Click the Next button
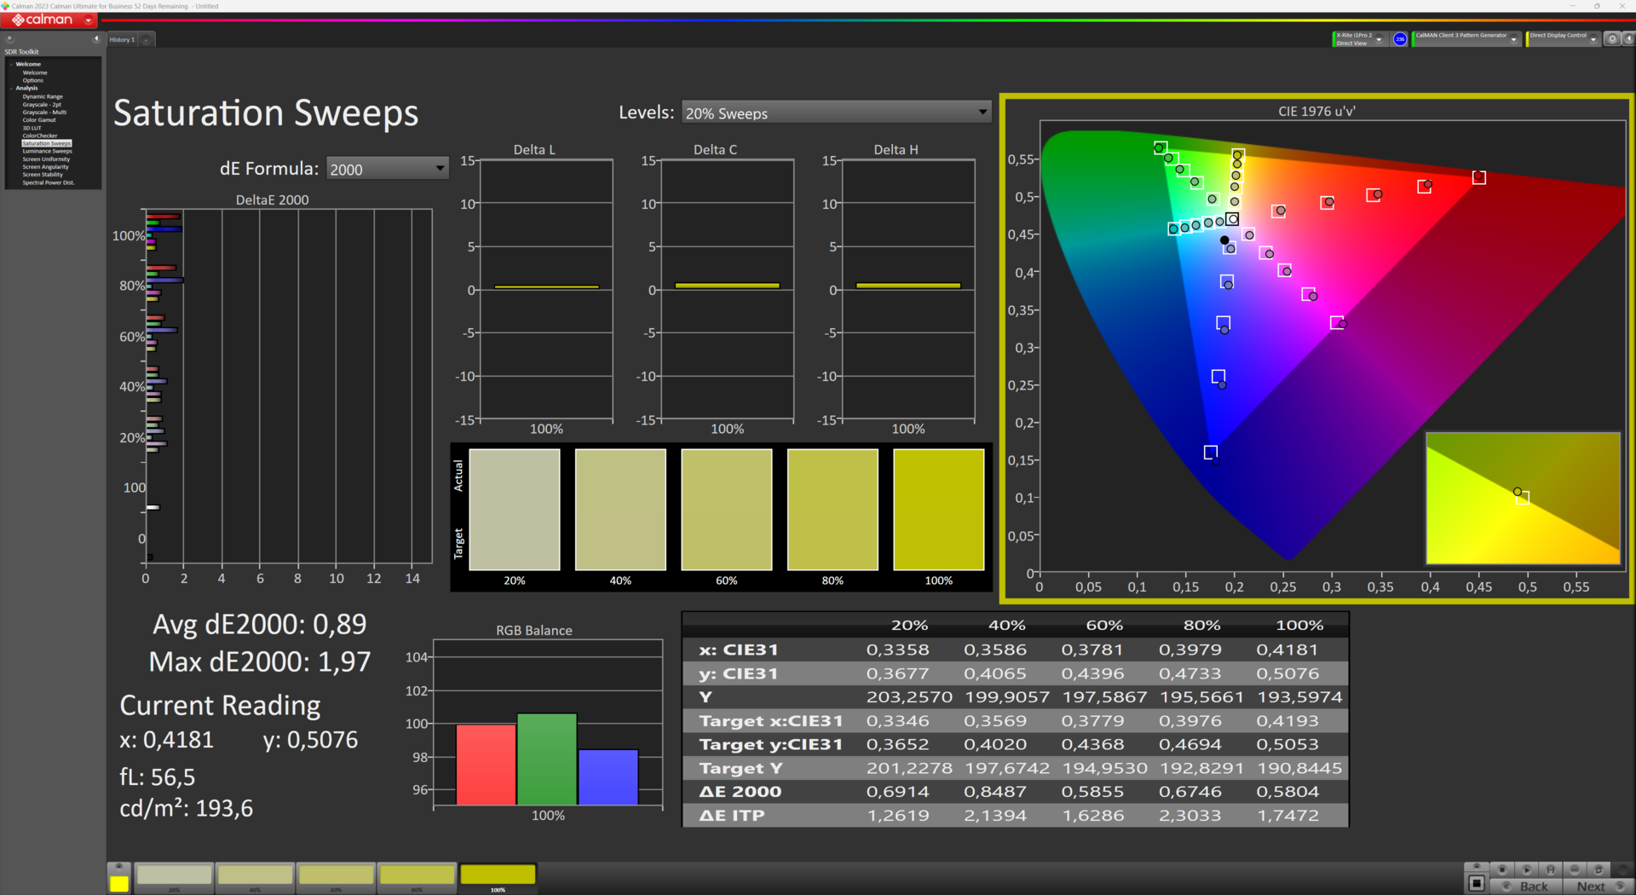Image resolution: width=1636 pixels, height=895 pixels. pos(1599,886)
